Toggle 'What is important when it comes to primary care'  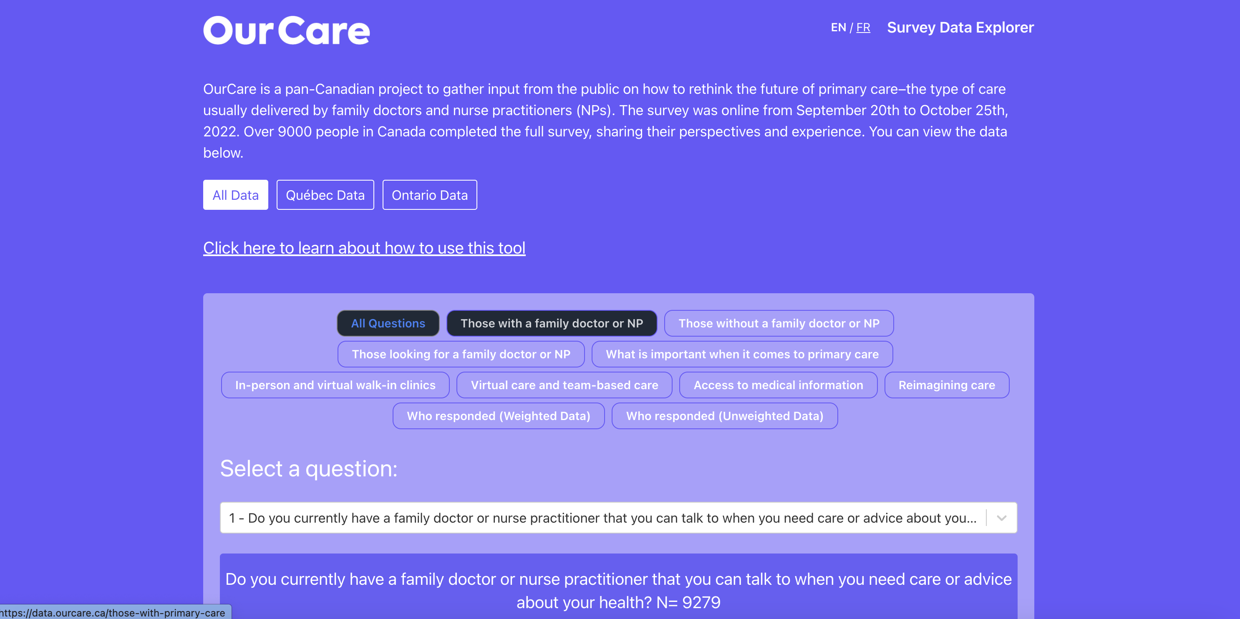tap(742, 353)
